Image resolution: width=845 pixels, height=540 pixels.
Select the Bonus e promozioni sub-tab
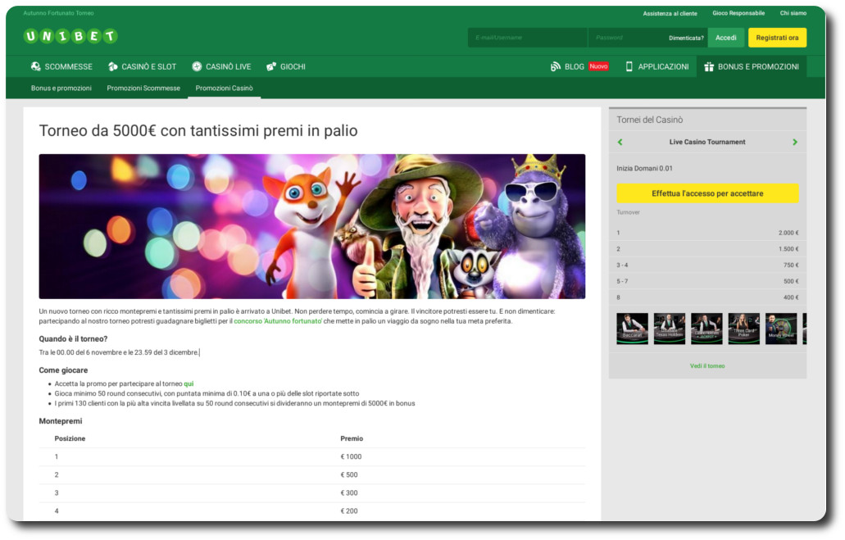pos(61,88)
